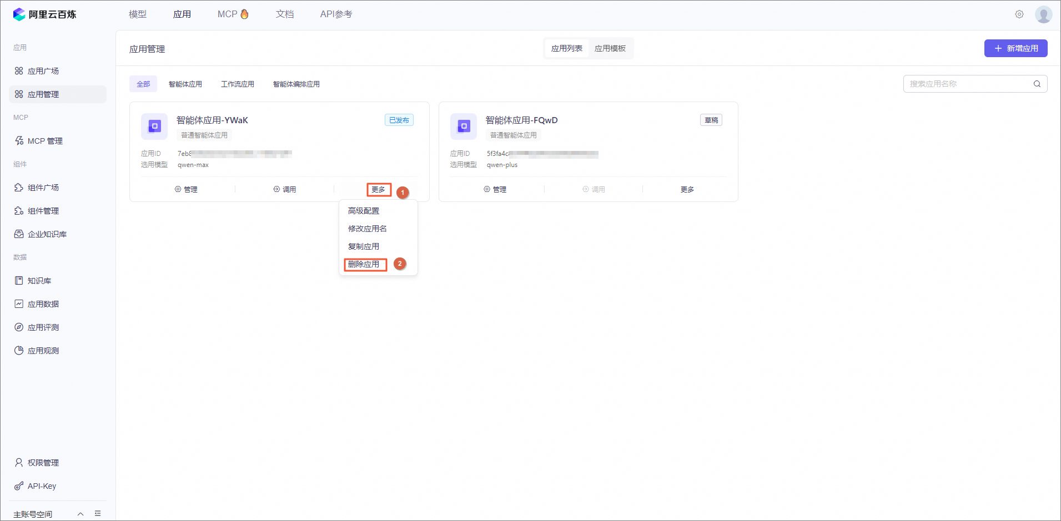Screen dimensions: 1061x521
Task: Click the API-Key key icon
Action: click(x=19, y=486)
